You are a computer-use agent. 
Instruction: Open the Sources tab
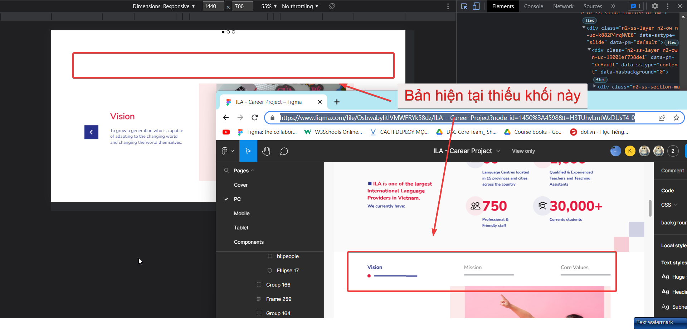593,6
